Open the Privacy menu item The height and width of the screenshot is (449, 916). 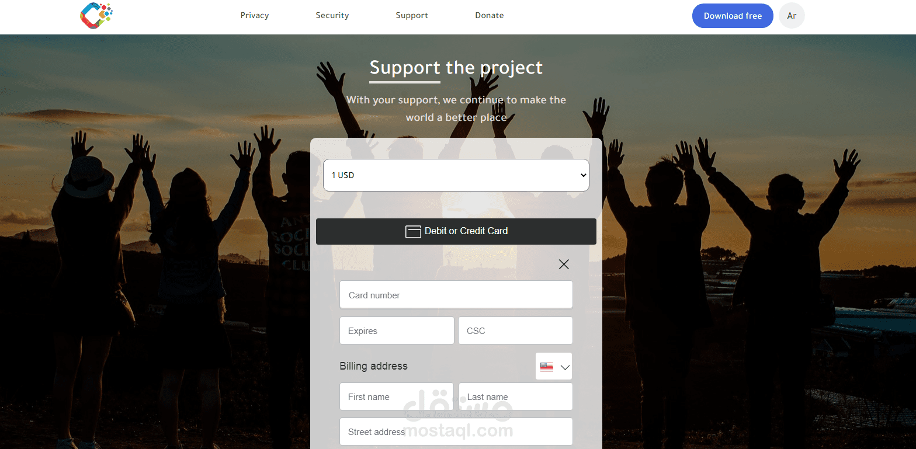coord(255,16)
